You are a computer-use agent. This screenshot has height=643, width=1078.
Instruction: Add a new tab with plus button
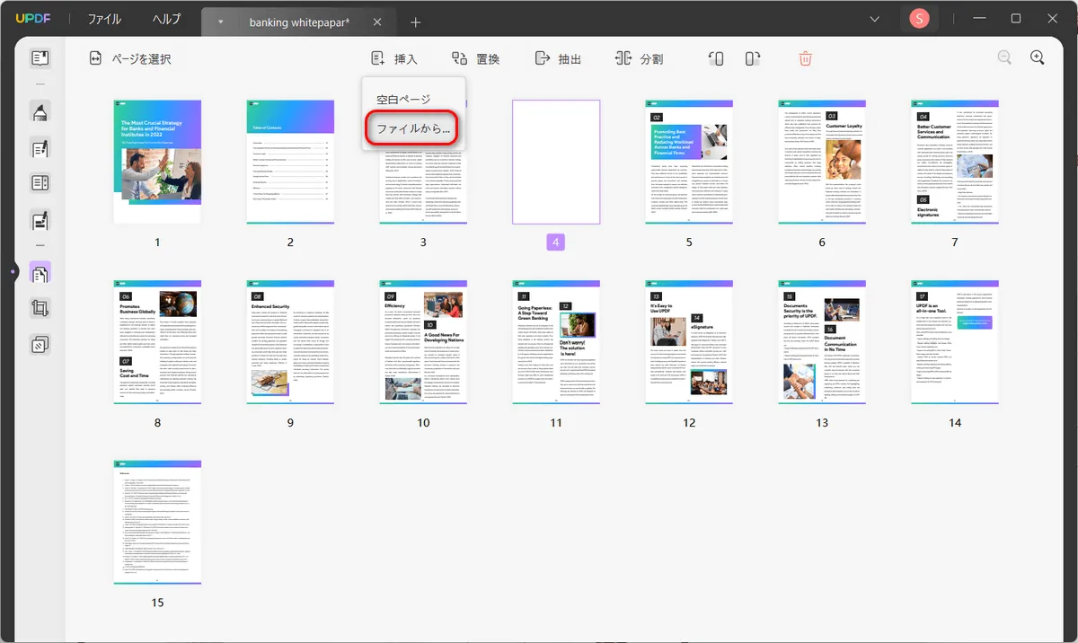[415, 22]
